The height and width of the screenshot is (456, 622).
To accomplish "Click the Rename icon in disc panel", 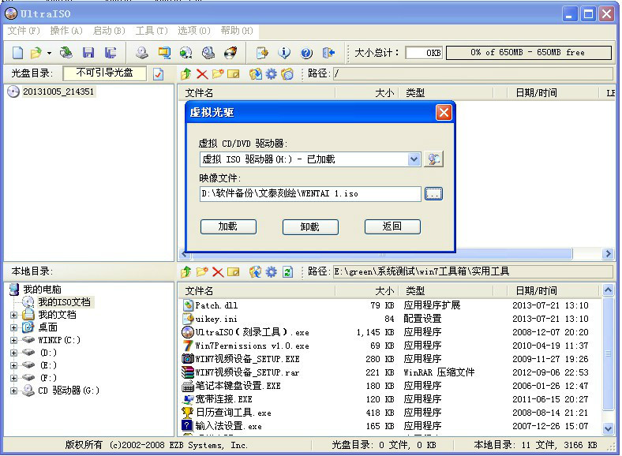I will [234, 73].
